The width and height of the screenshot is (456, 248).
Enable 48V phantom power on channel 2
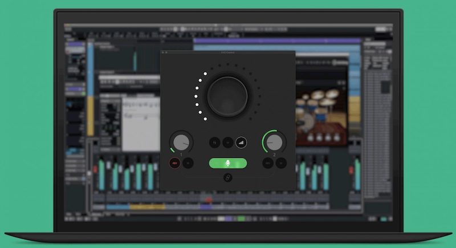point(267,163)
